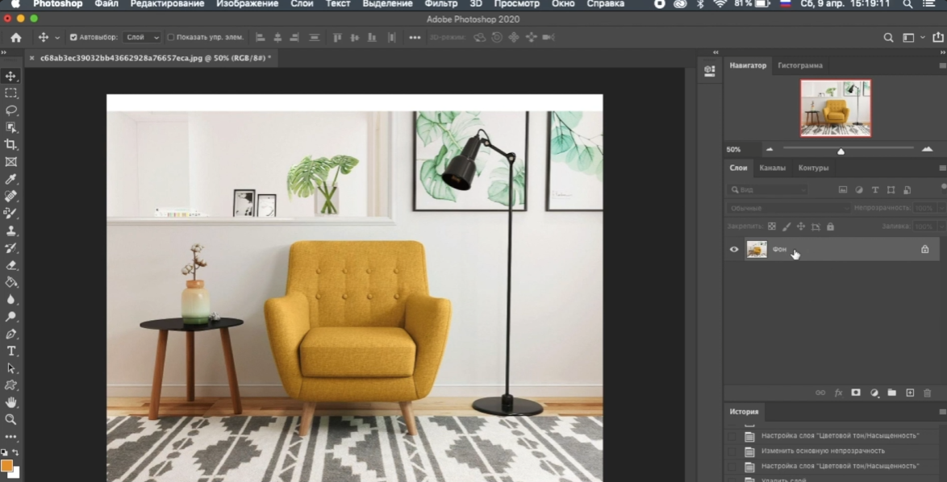Open the Move tool preset picker chevron
The height and width of the screenshot is (482, 947).
(x=57, y=37)
